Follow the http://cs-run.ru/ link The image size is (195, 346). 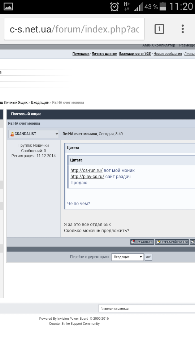[x=86, y=170]
